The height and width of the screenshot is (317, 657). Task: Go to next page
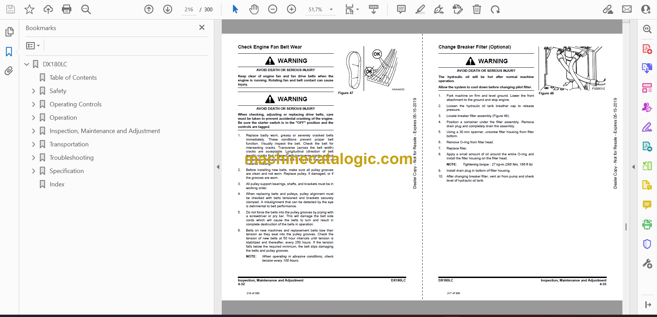[x=168, y=9]
